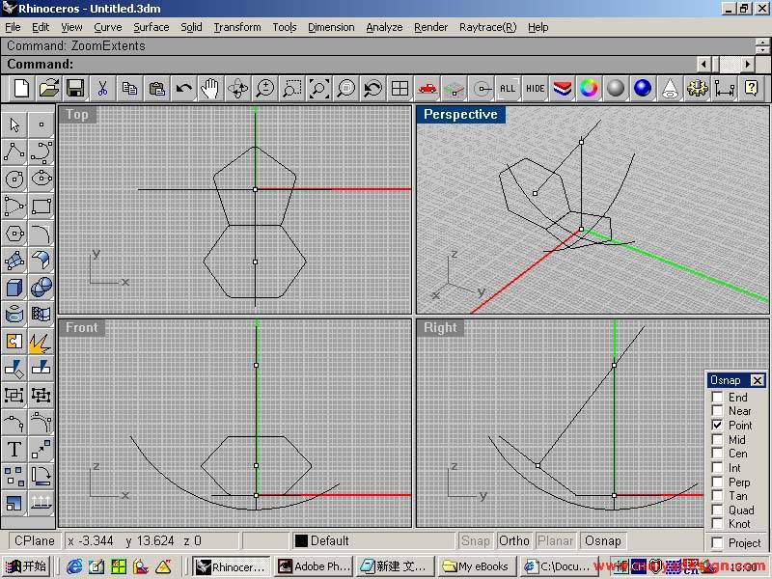772x579 pixels.
Task: Click the Undo arrow icon
Action: 183,89
